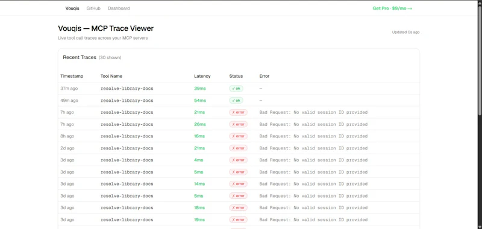Click the 26ms latency value
The image size is (482, 229).
200,125
